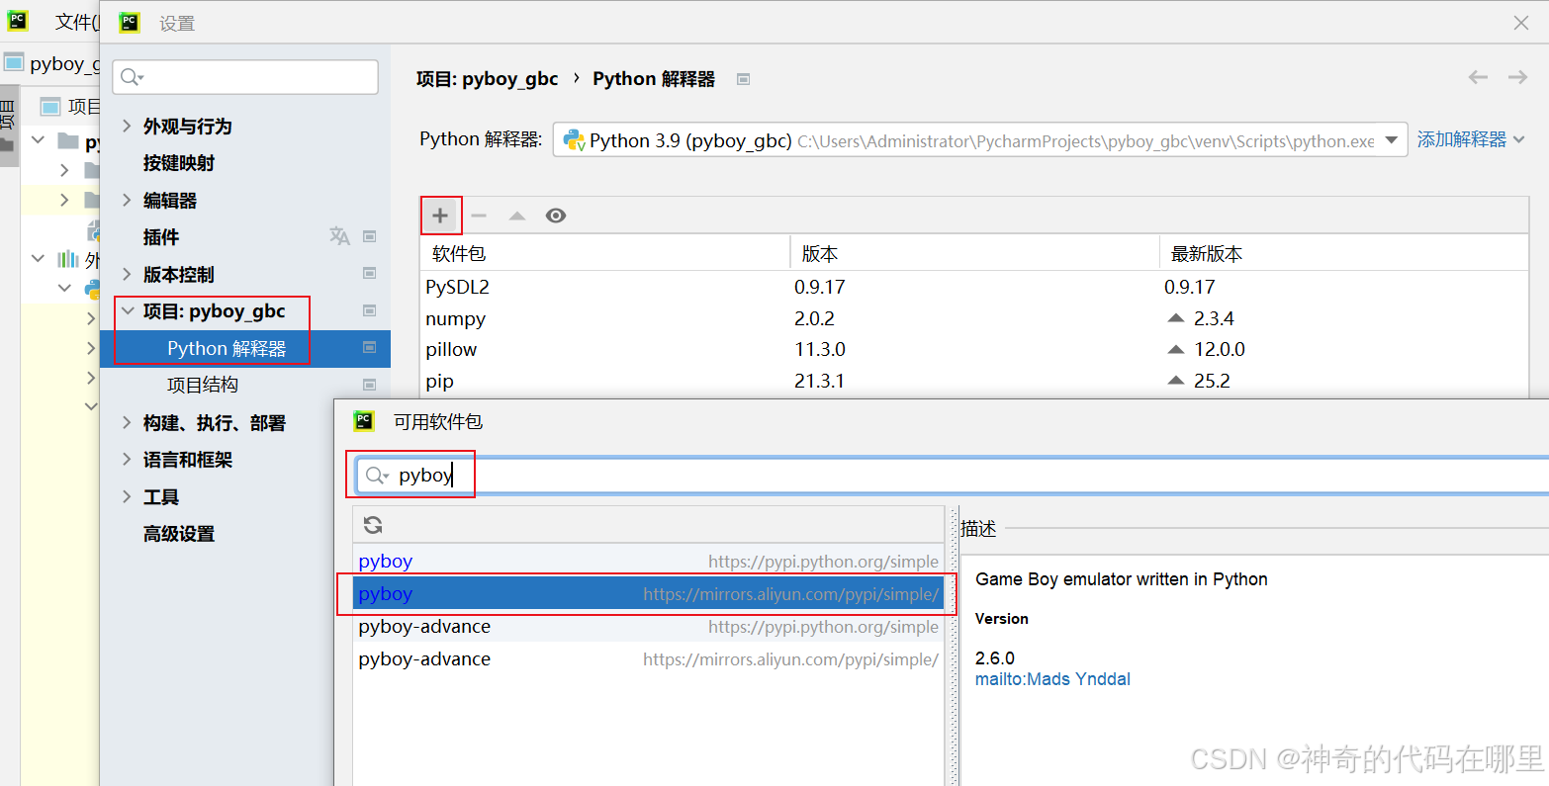This screenshot has width=1549, height=786.
Task: Expand the 语言和框架 section
Action: coord(127,460)
